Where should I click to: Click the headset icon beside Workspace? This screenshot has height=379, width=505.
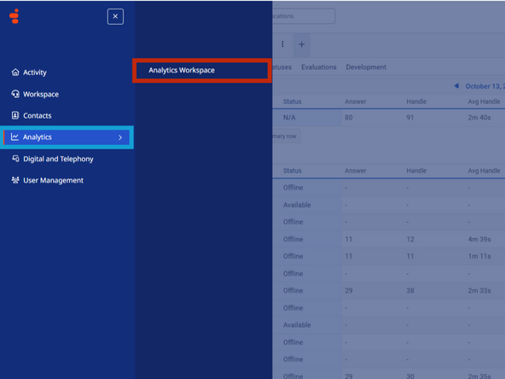[15, 94]
